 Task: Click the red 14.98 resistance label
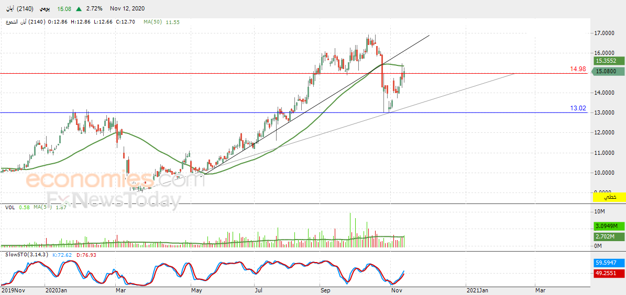[x=578, y=69]
